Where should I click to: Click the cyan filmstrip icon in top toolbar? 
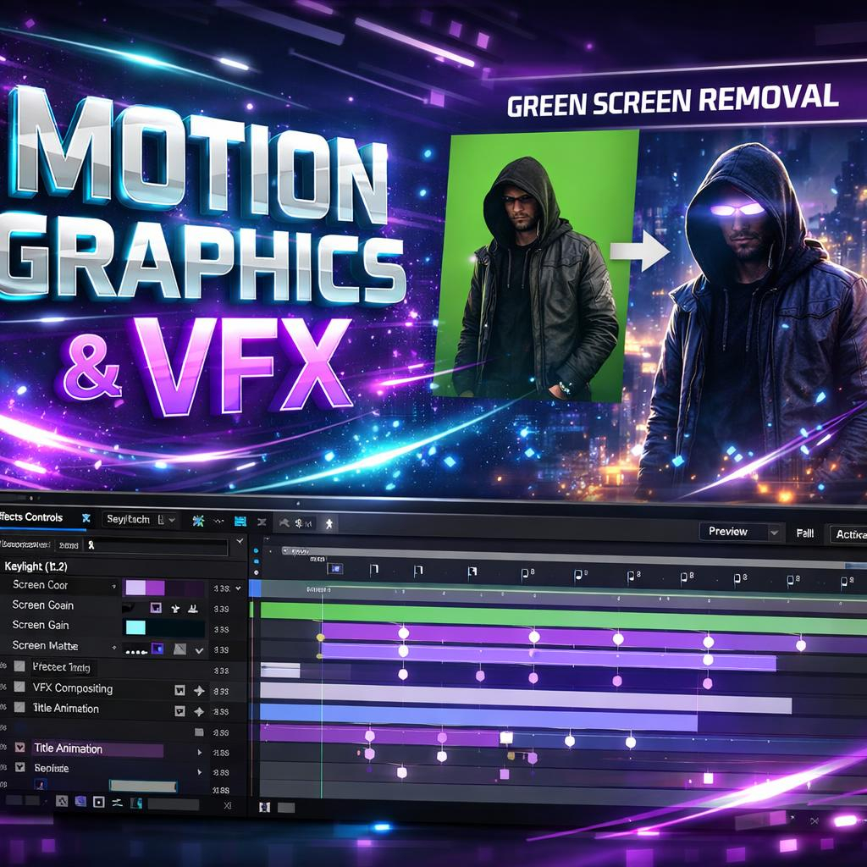click(x=240, y=522)
